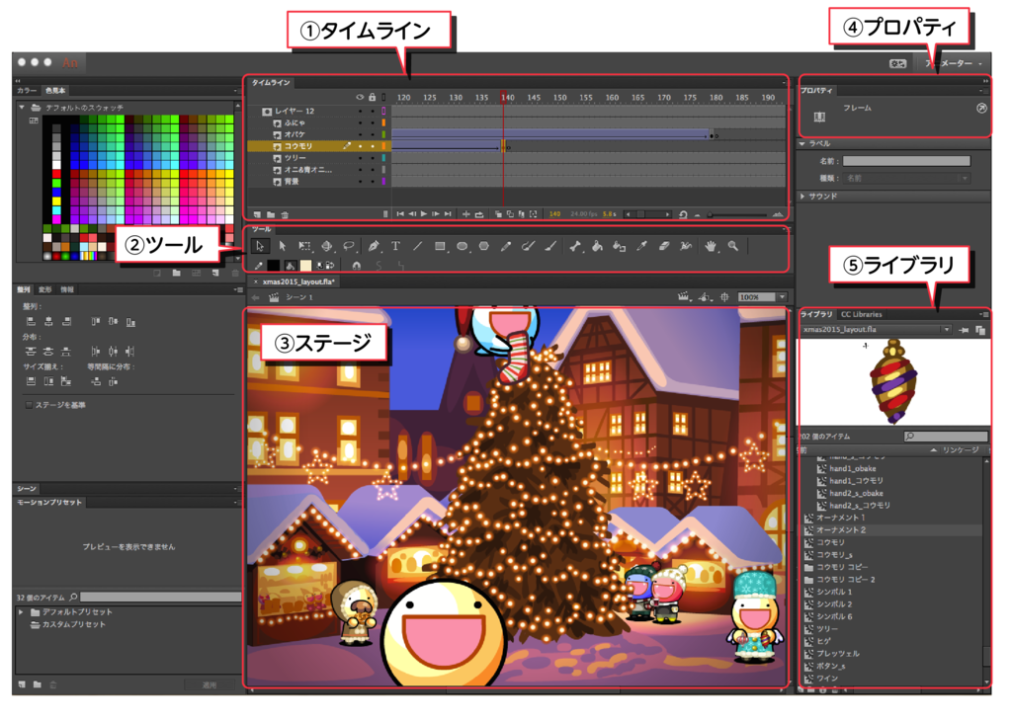Select the Hand tool
The height and width of the screenshot is (722, 1012).
pyautogui.click(x=711, y=246)
